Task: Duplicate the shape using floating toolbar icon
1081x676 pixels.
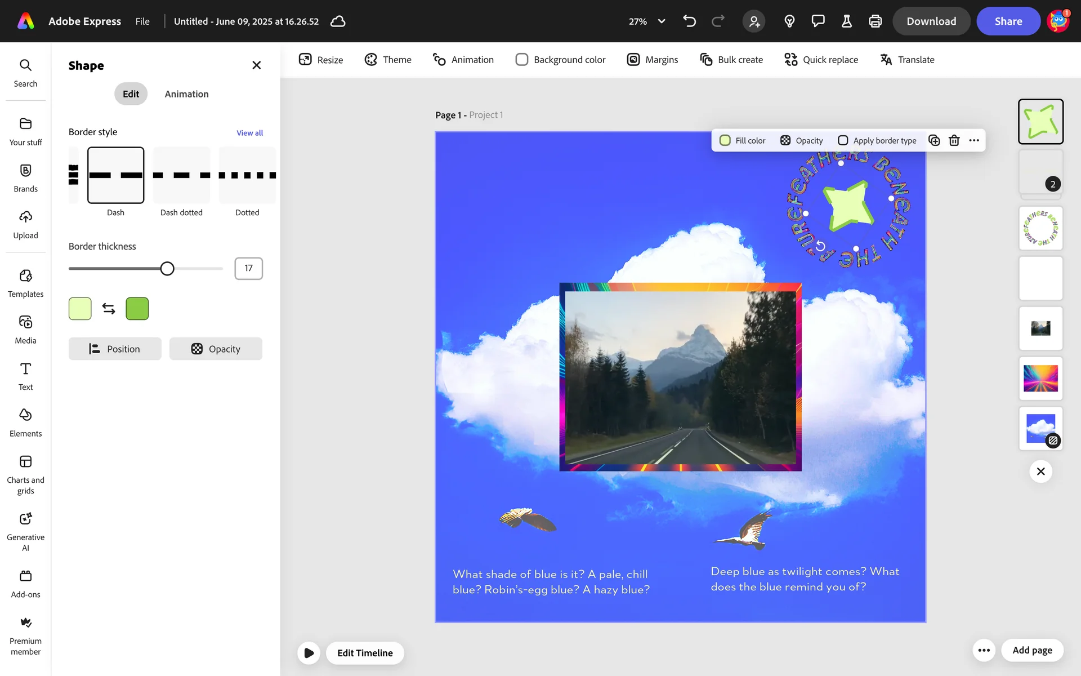Action: tap(934, 141)
